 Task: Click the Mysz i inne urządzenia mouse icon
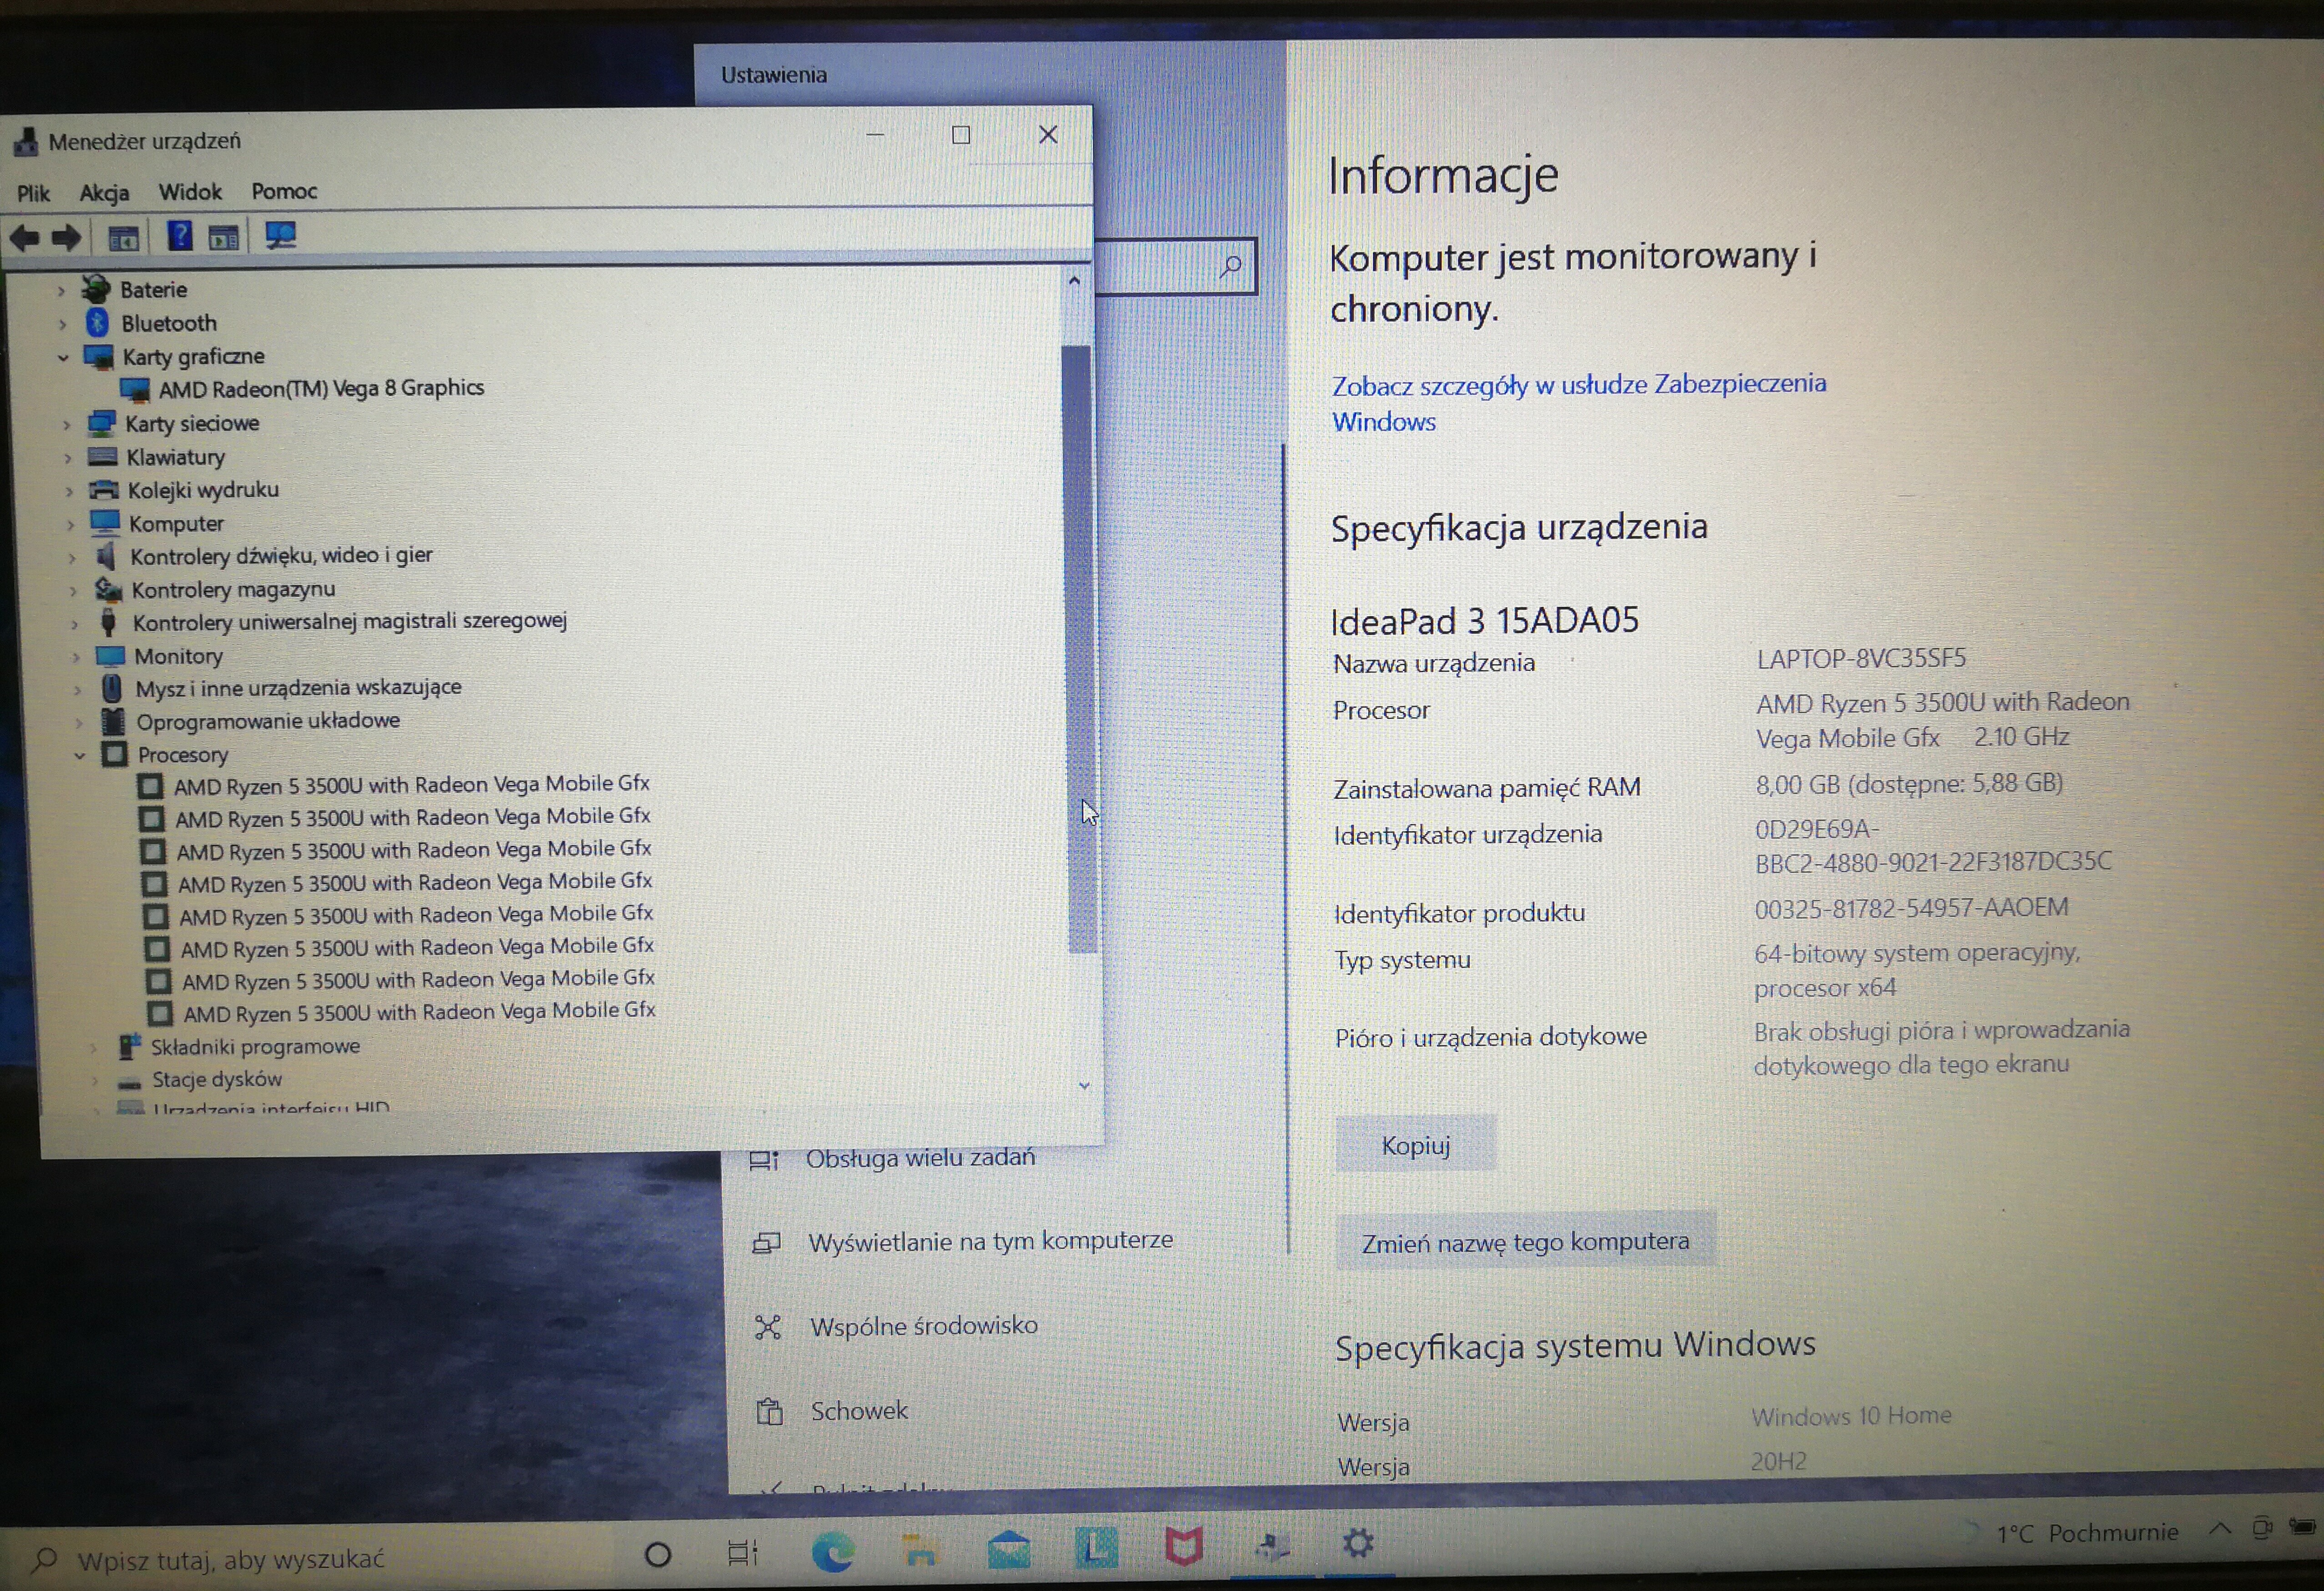(x=111, y=688)
